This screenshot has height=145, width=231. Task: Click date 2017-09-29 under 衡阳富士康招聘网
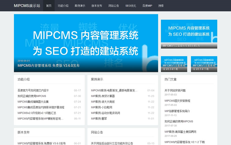[x=171, y=136]
